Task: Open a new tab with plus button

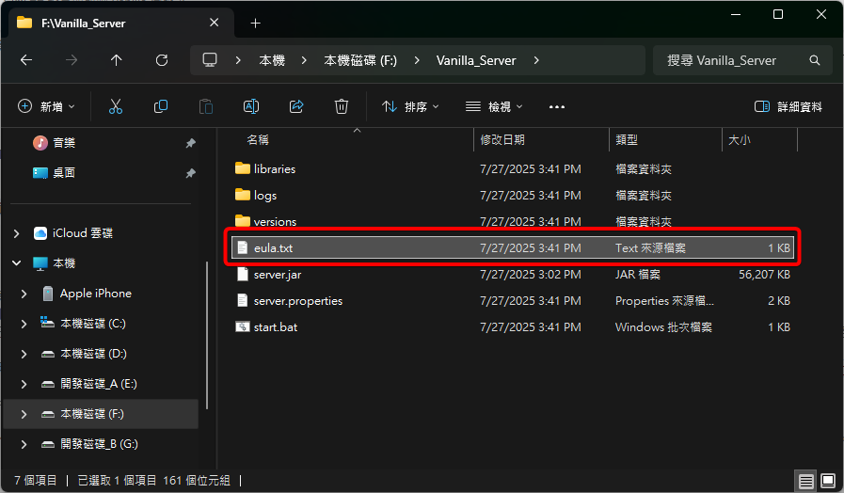Action: [x=255, y=23]
